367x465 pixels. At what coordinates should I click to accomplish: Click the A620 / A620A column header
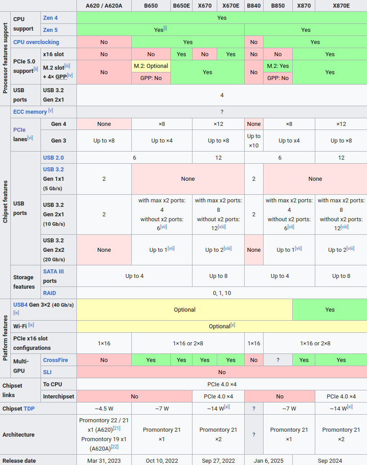click(x=104, y=6)
